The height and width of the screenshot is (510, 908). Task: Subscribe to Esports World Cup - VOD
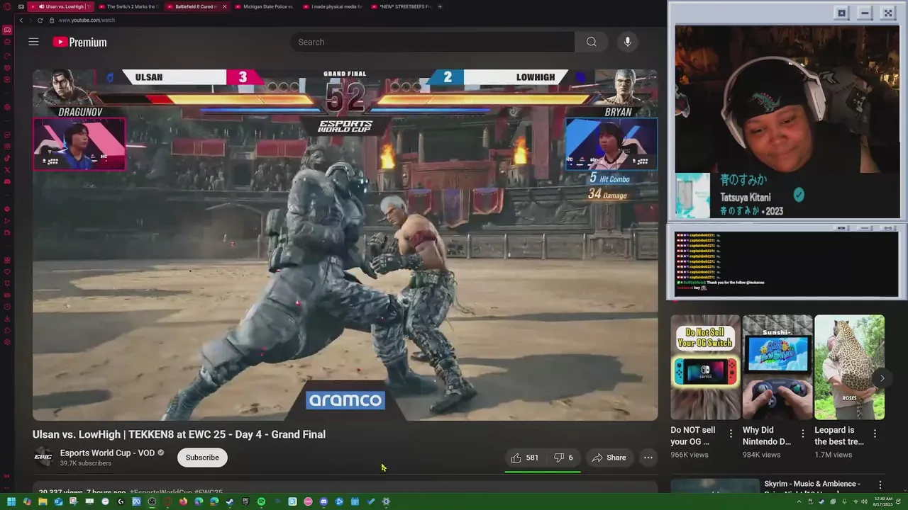(x=202, y=458)
